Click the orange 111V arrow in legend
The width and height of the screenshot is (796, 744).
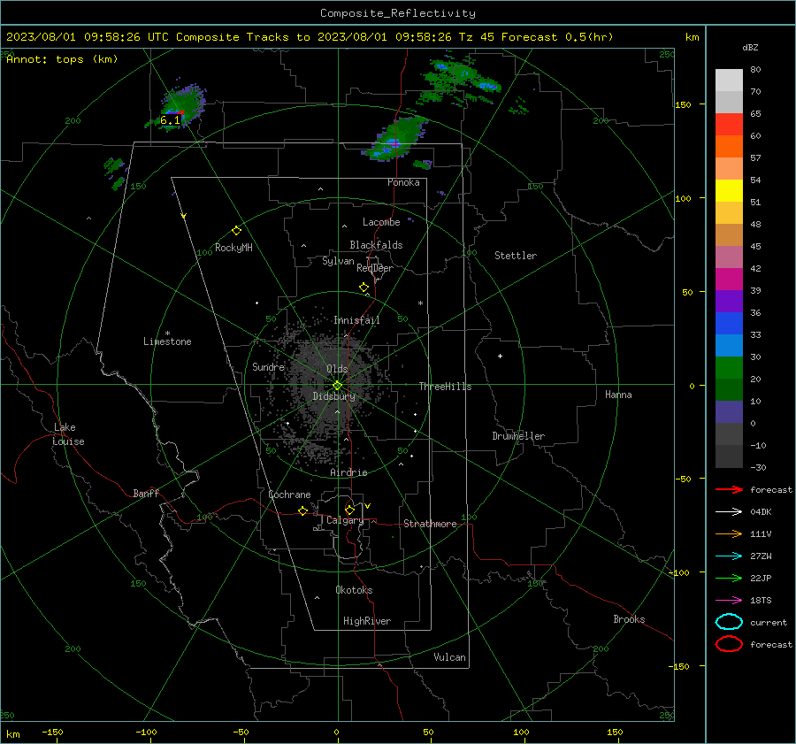(x=729, y=533)
